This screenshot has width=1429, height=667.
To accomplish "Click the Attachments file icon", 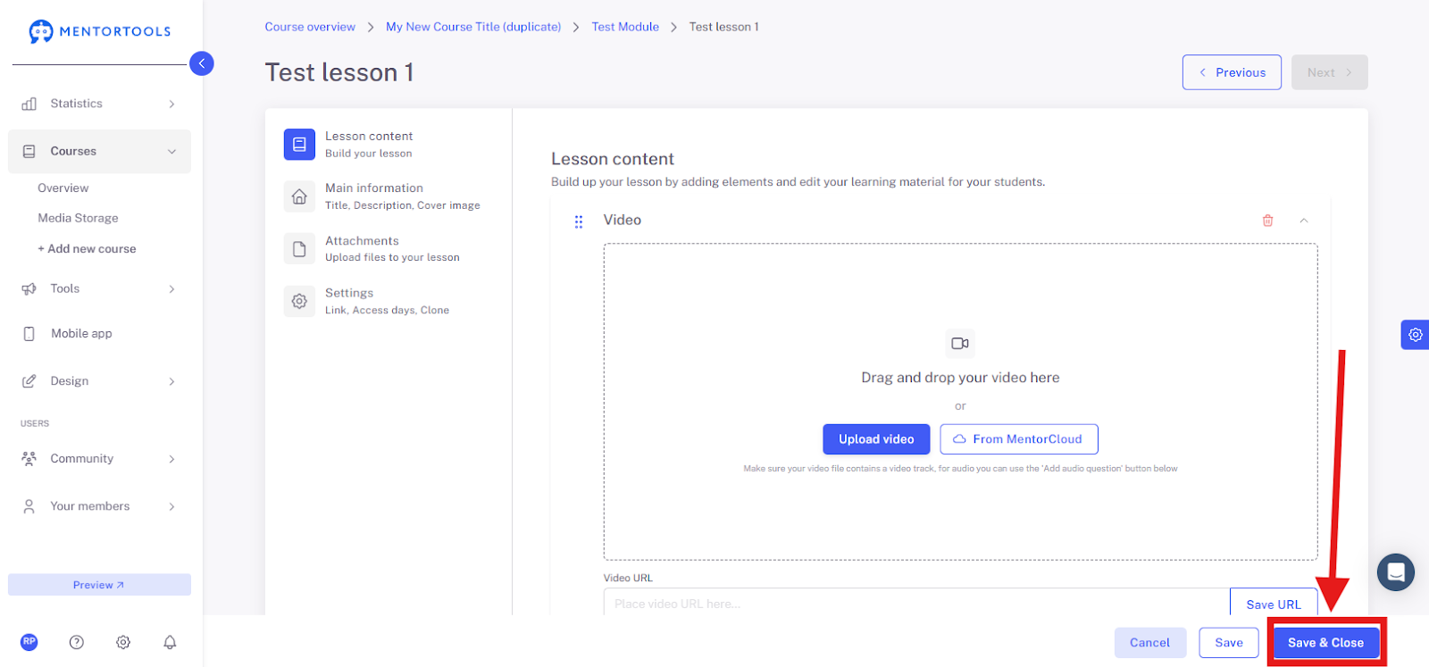I will (299, 249).
